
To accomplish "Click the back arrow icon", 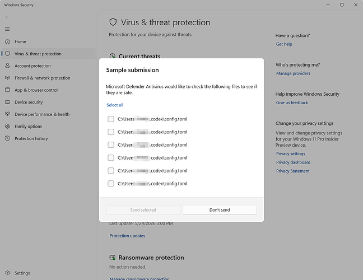I will tap(7, 17).
